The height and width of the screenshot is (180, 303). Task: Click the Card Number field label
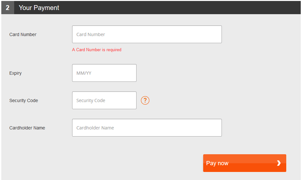tap(23, 34)
